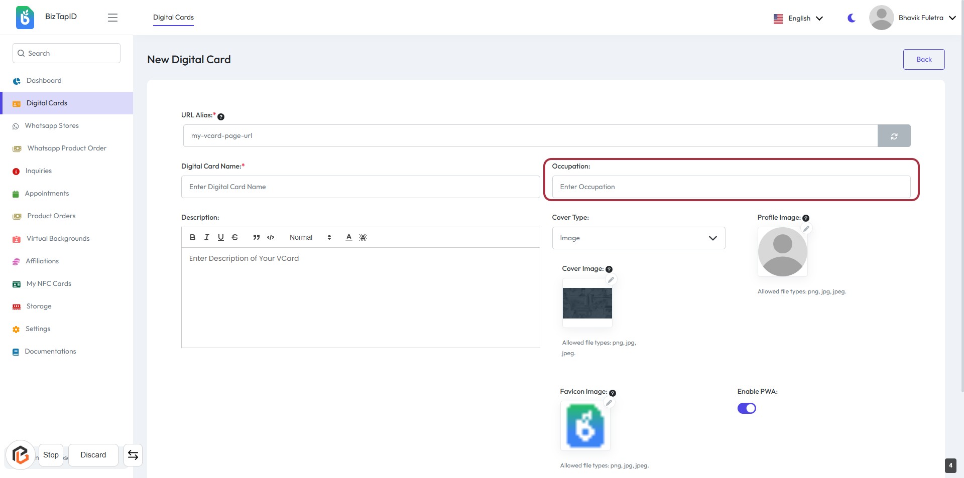The image size is (964, 478).
Task: Edit the cover image with pencil icon
Action: coord(611,280)
